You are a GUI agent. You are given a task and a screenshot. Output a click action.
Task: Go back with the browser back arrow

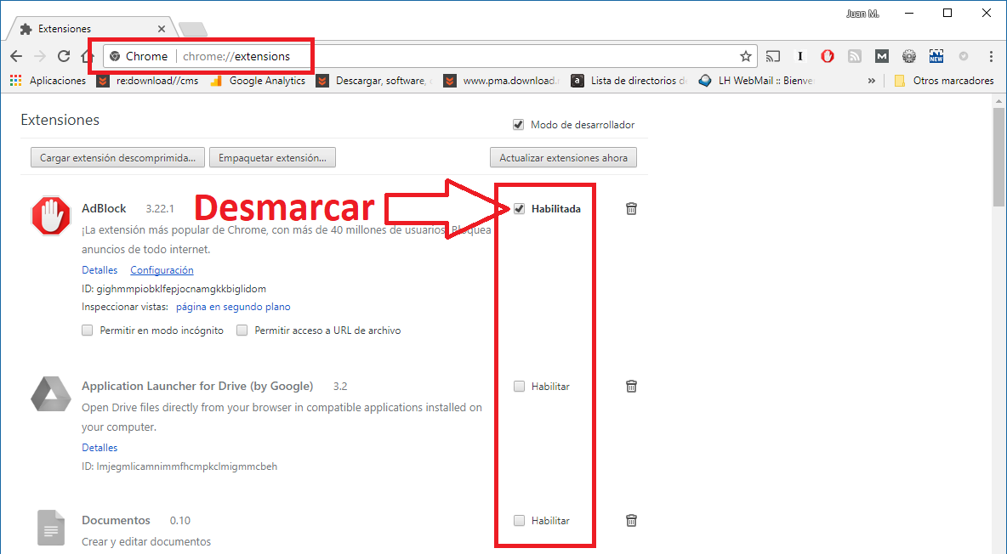click(x=17, y=56)
